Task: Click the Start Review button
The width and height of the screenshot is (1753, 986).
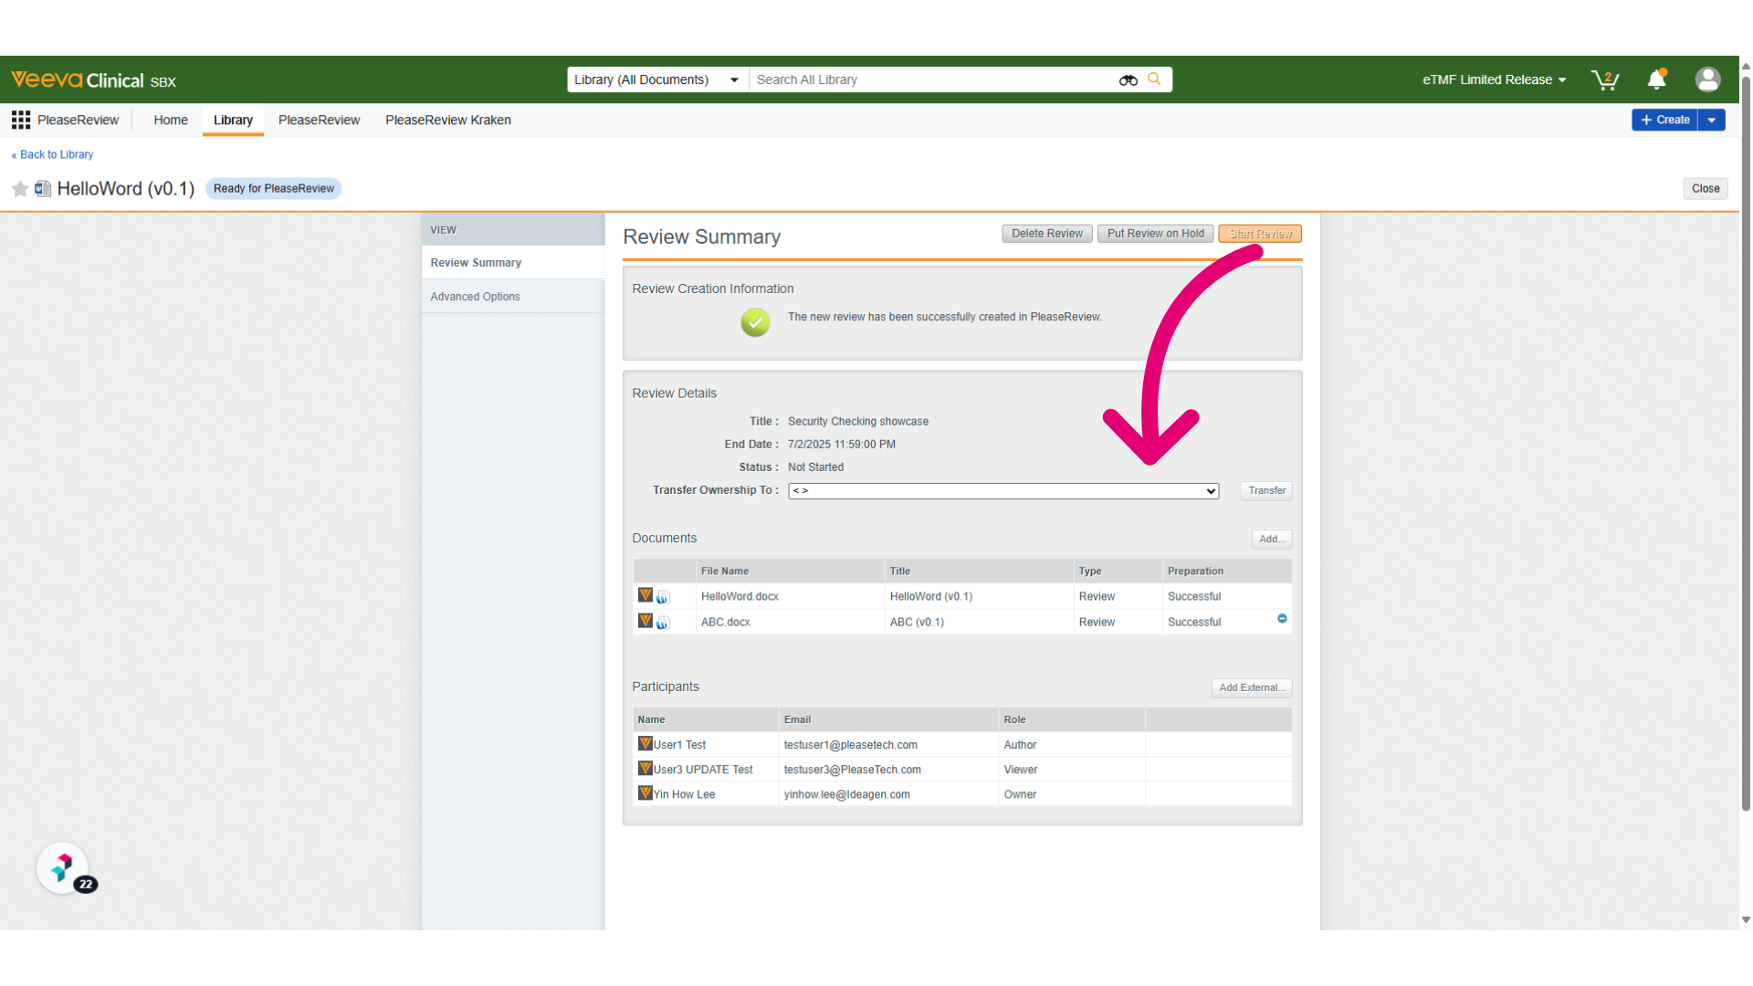Action: pyautogui.click(x=1260, y=234)
